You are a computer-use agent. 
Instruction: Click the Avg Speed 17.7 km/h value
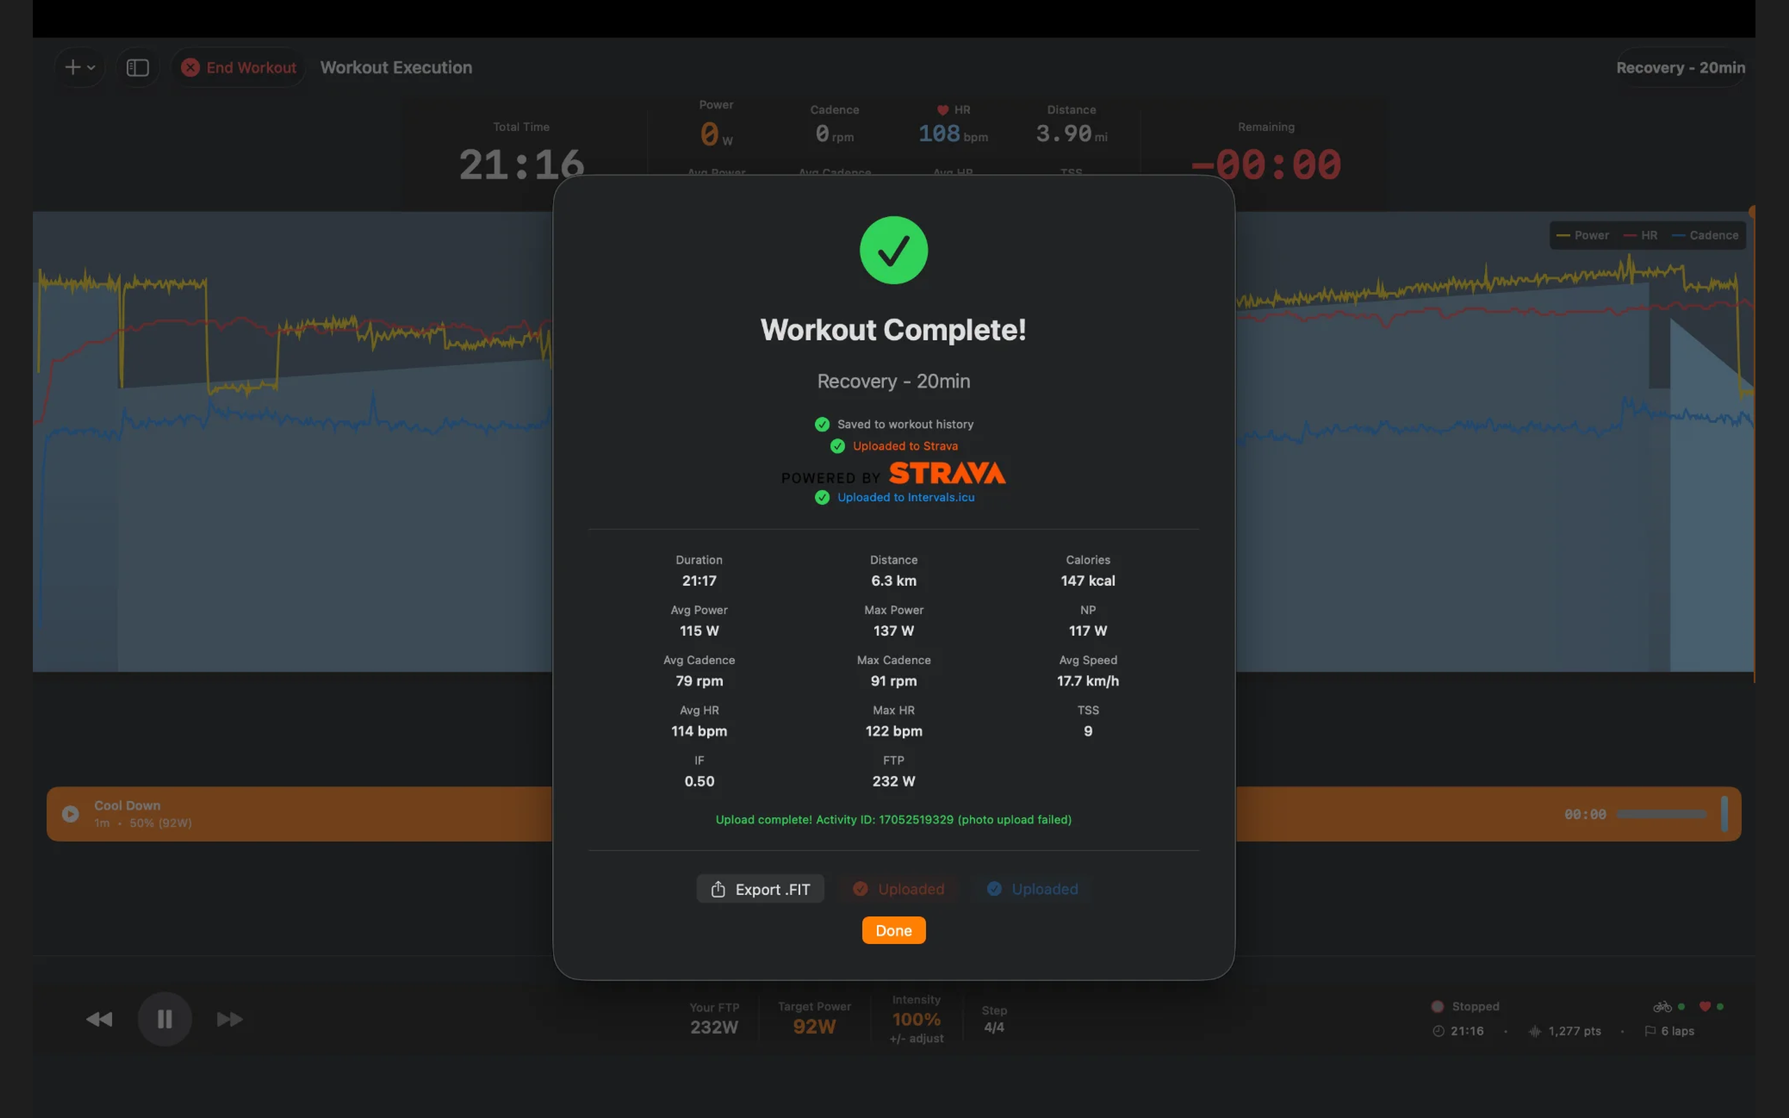[1087, 681]
